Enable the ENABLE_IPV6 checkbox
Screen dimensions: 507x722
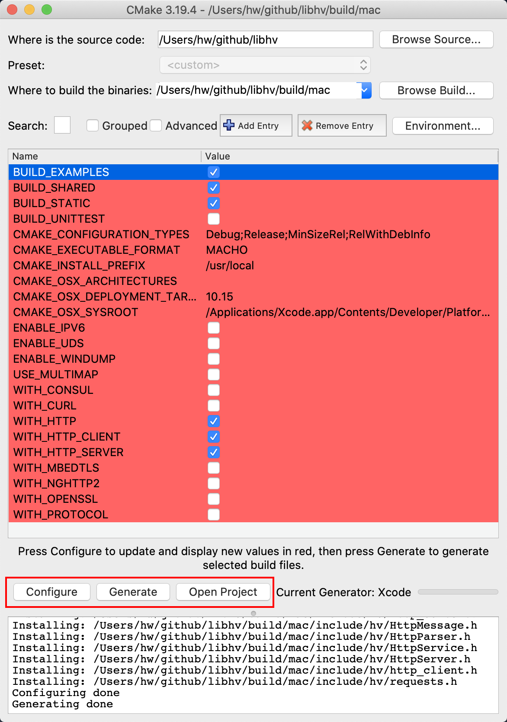[x=214, y=328]
